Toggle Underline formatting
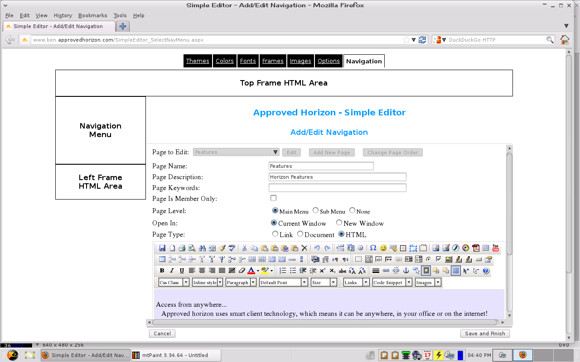This screenshot has height=362, width=580. (182, 271)
